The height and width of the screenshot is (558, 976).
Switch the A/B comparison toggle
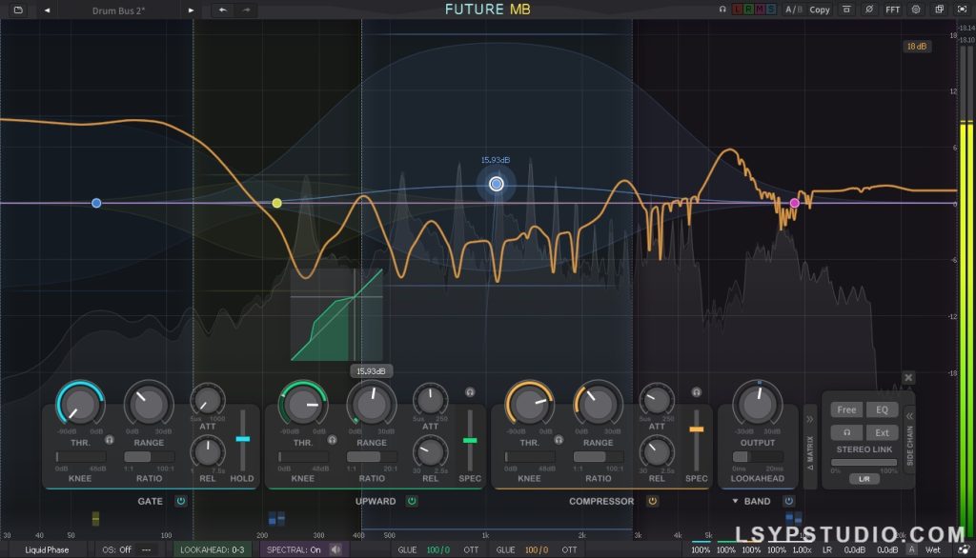[792, 10]
